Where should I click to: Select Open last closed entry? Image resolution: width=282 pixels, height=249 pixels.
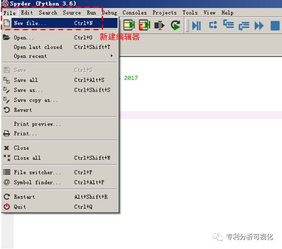60,47
